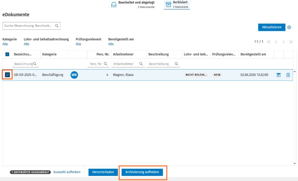
Task: Go to the previous page arrow
Action: click(x=276, y=42)
